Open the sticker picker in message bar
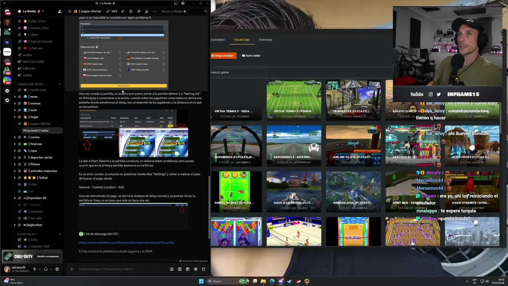 pos(188,269)
